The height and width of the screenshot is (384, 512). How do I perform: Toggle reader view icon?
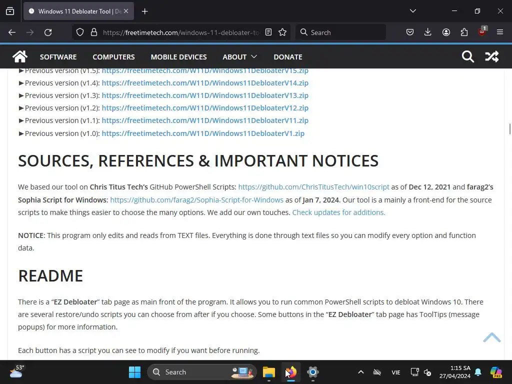[268, 32]
